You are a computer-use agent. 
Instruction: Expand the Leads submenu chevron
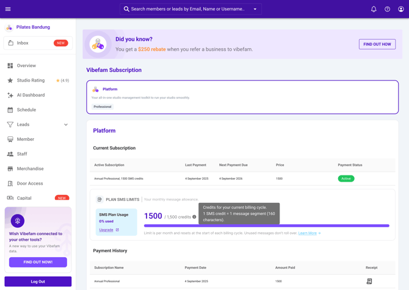(66, 125)
